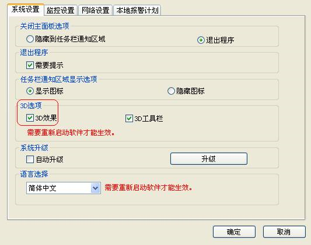Viewport: 311px width, 245px height.
Task: Click the 3D工具栏 label text
Action: [x=149, y=119]
